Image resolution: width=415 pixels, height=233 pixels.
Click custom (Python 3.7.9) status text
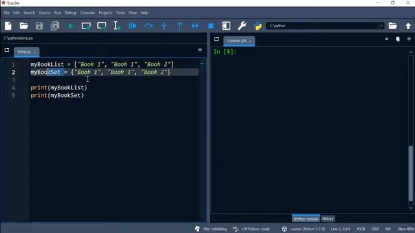(307, 228)
